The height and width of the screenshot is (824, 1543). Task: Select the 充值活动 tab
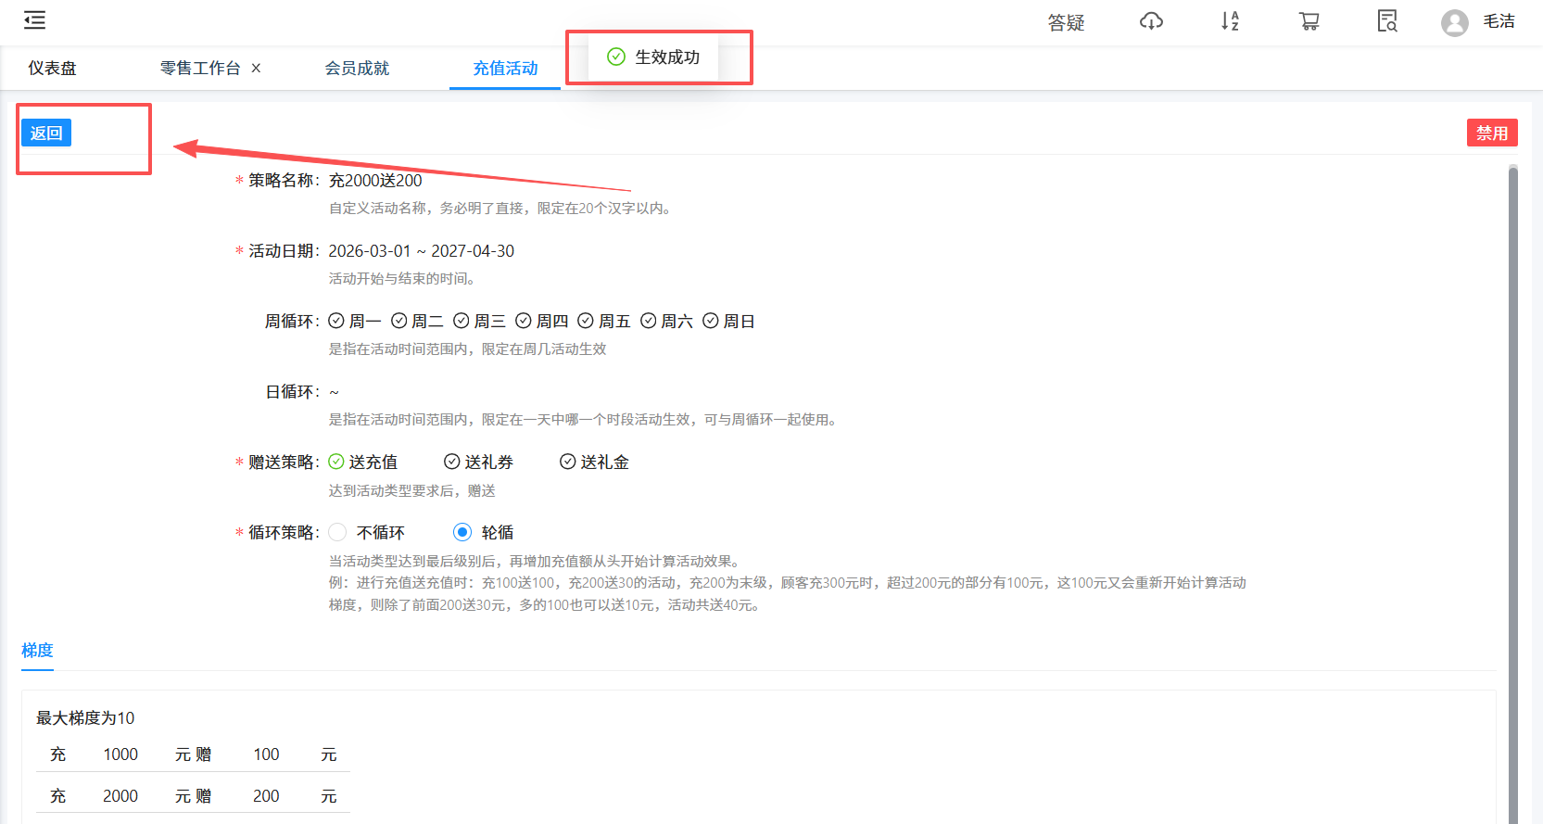pyautogui.click(x=505, y=68)
